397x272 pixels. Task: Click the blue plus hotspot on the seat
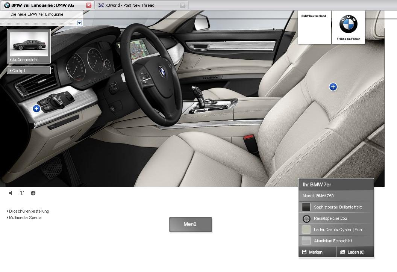333,87
